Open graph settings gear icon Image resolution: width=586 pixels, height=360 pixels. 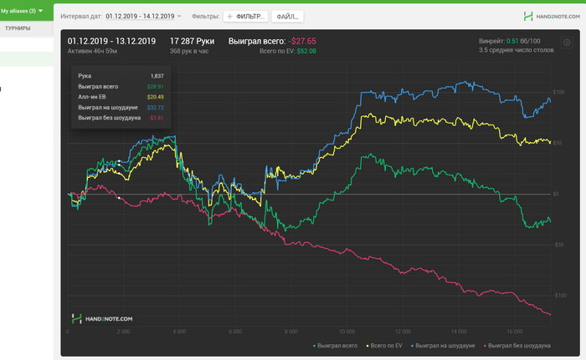[567, 43]
